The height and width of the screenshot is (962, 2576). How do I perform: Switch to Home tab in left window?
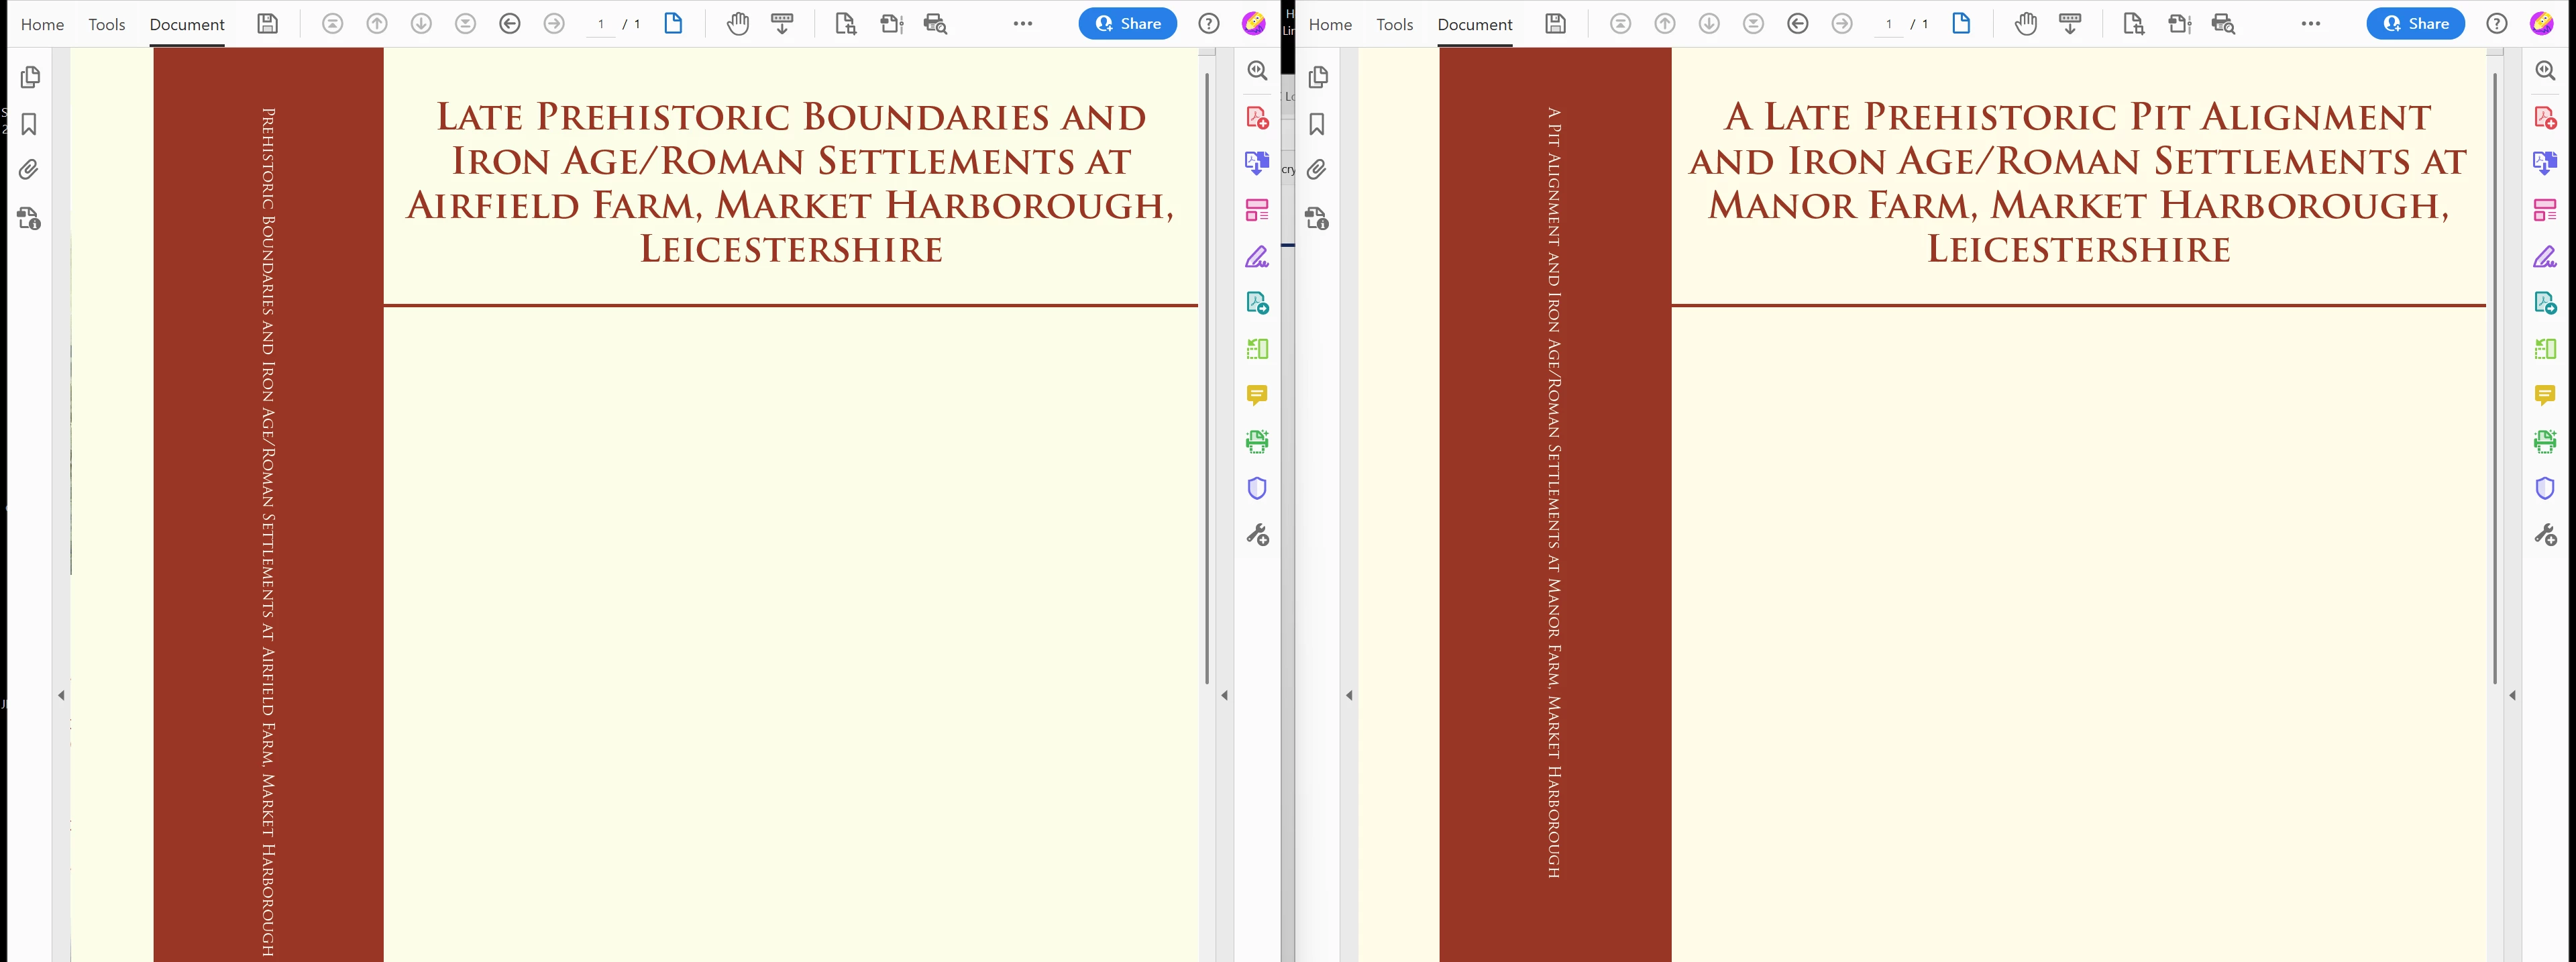[x=42, y=24]
